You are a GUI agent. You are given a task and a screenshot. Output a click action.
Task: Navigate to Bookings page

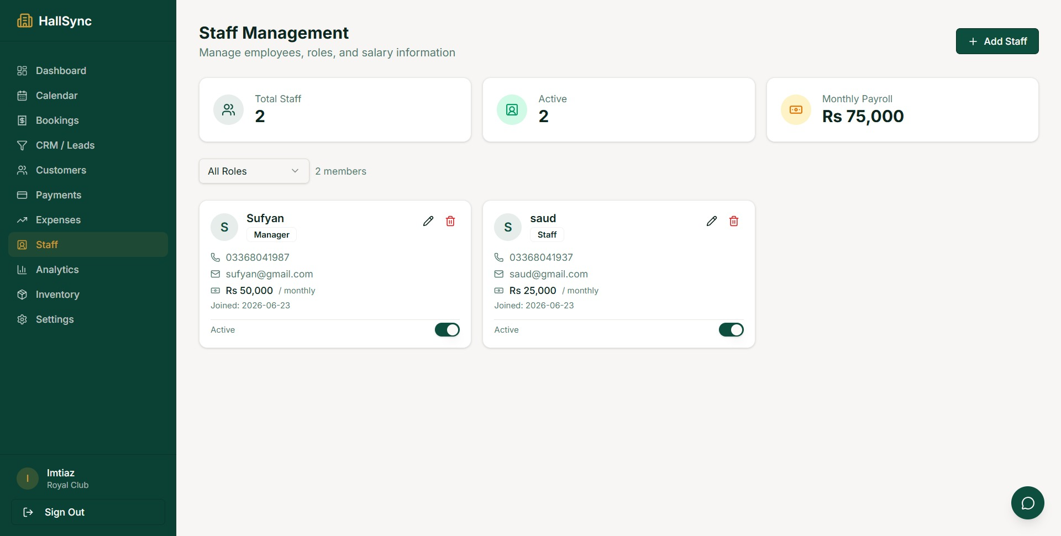coord(88,120)
